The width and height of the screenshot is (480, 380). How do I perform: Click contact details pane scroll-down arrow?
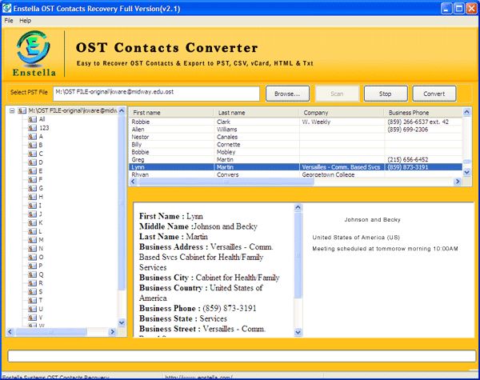tap(298, 332)
